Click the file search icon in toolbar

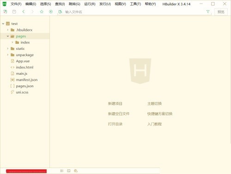coord(60,12)
